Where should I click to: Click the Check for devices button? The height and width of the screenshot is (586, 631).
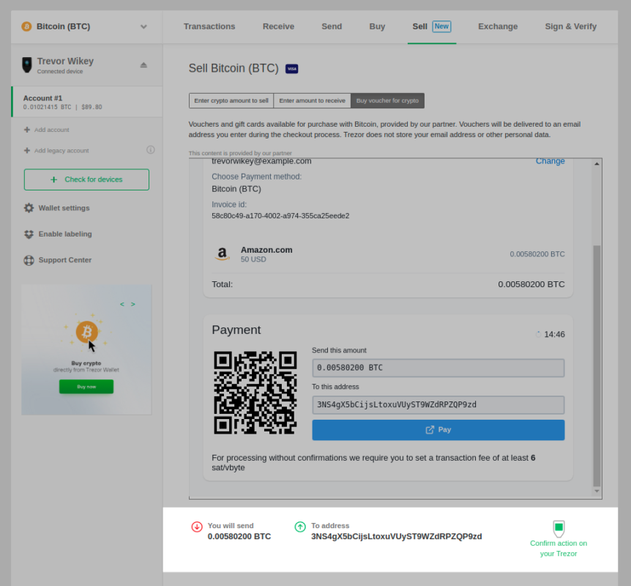[x=86, y=179]
